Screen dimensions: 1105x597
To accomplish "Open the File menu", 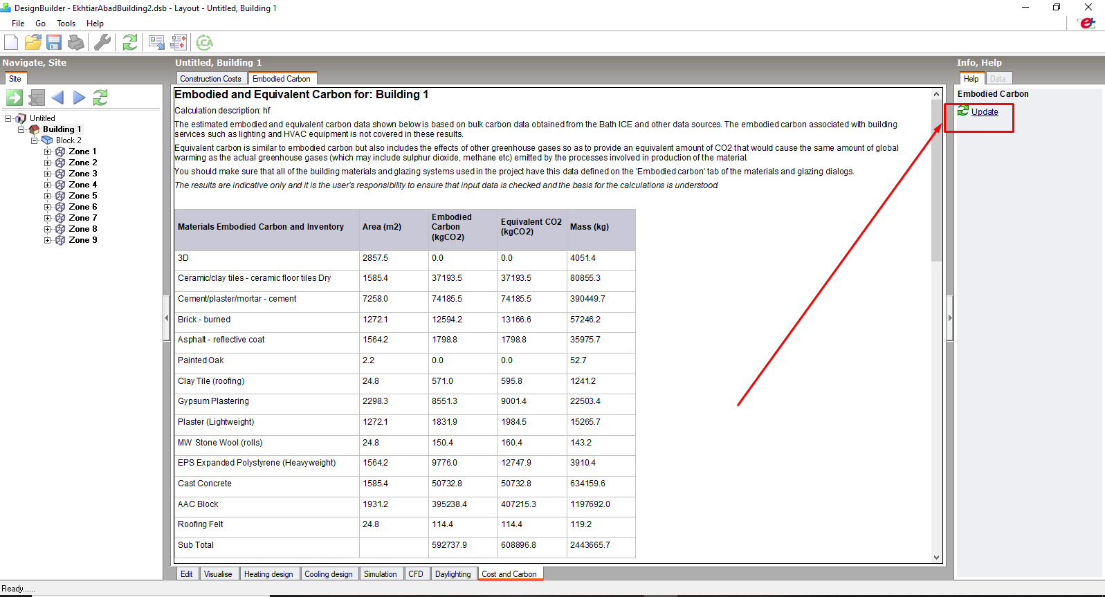I will 18,24.
